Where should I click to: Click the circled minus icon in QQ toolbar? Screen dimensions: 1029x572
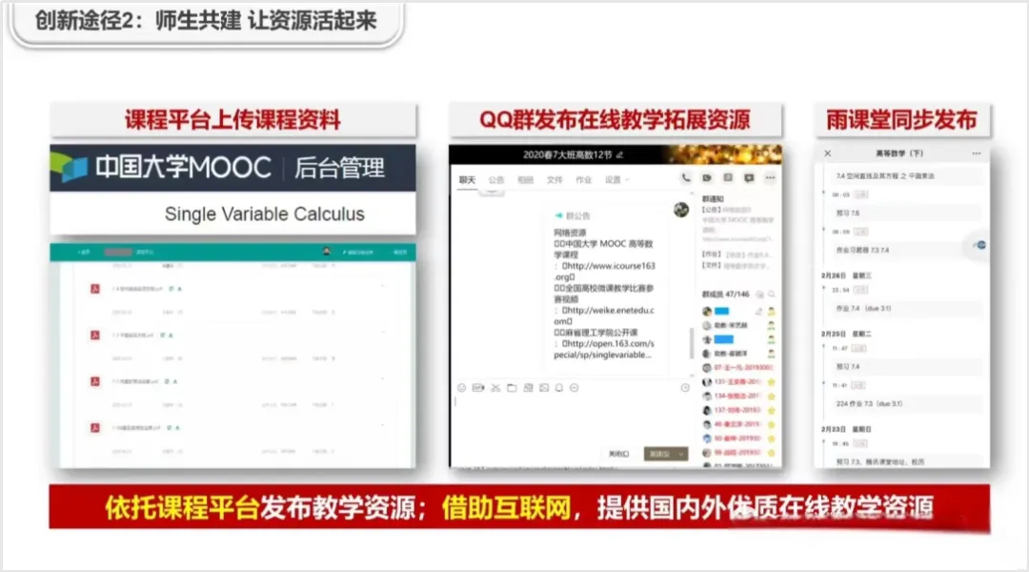click(x=575, y=388)
